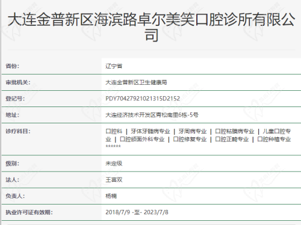Select the 诊疗科目 label

click(x=18, y=131)
